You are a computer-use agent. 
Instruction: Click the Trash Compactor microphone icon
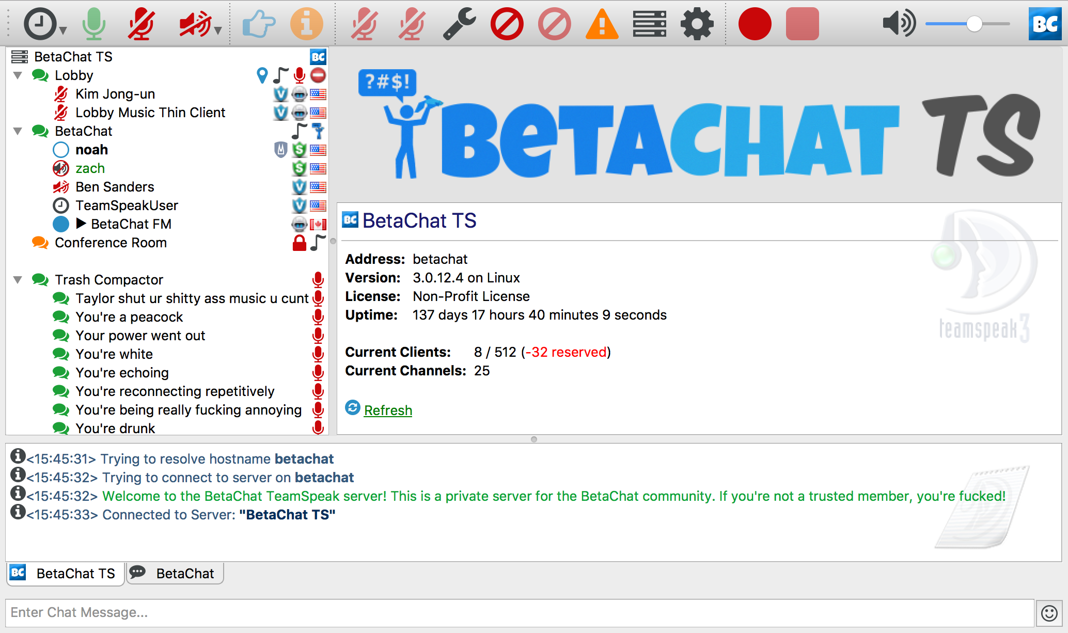(318, 280)
